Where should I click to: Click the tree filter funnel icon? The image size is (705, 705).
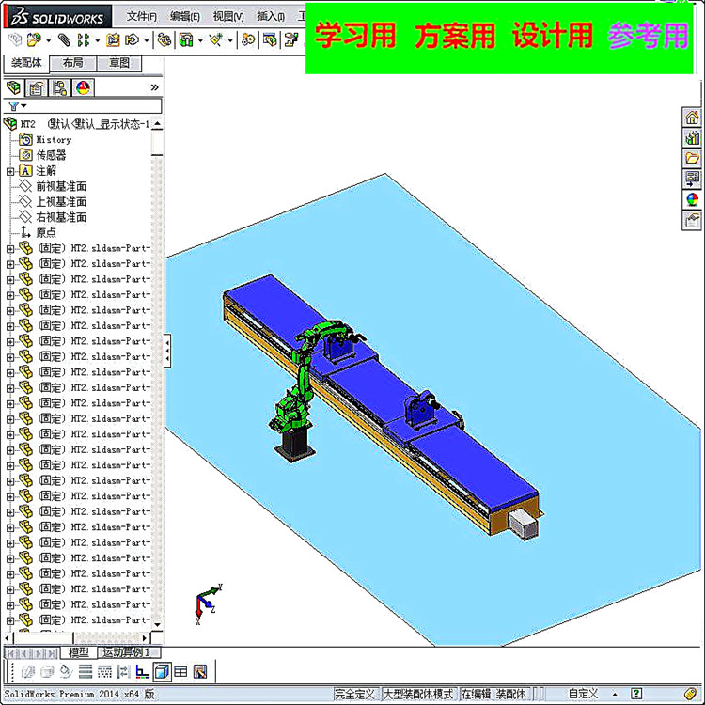[13, 106]
